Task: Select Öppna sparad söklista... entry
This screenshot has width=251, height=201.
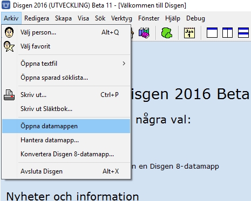Action: pyautogui.click(x=66, y=78)
